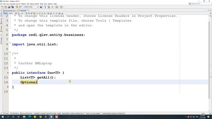The image size is (212, 119).
Task: Open the Tools menu
Action: click(x=46, y=4)
